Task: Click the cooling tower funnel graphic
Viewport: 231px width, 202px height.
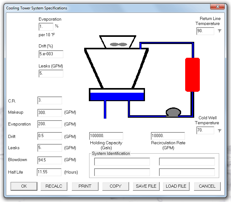Action: (116, 68)
